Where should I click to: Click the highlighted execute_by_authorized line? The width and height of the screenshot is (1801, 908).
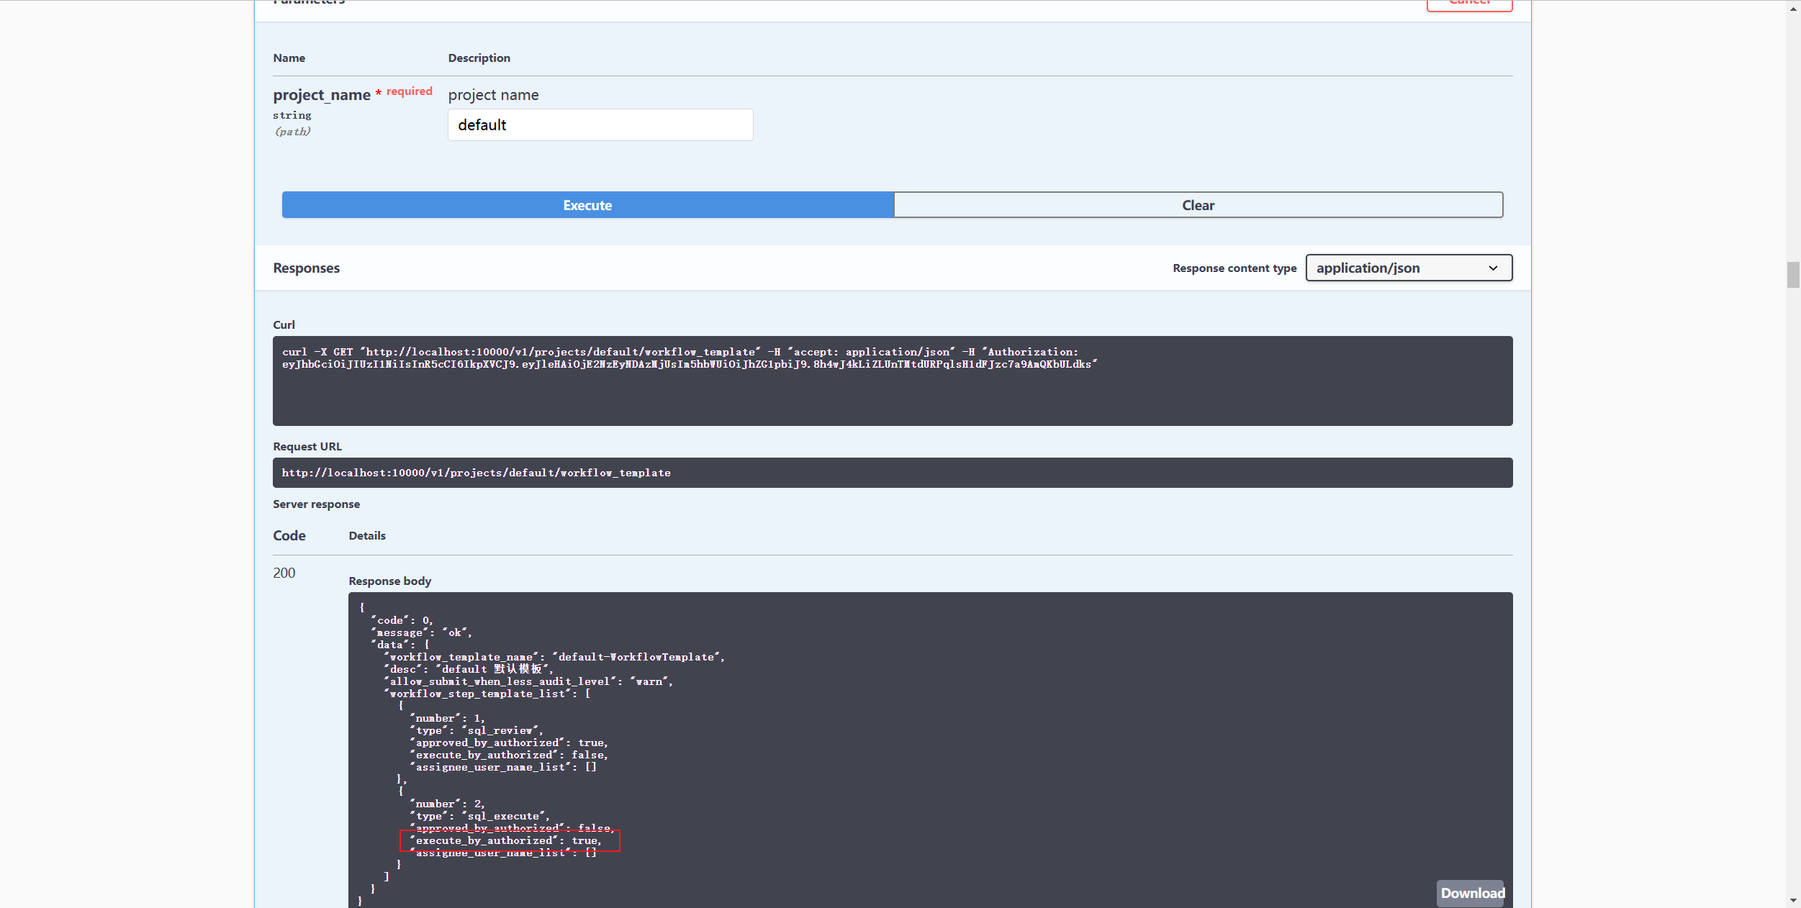click(509, 840)
